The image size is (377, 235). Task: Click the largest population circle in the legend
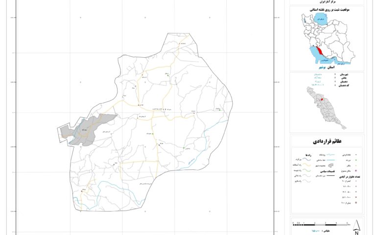[x=356, y=203]
